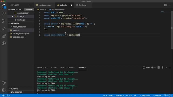Click the errors count in status bar
Viewport: 173px width, 97px height.
pyautogui.click(x=4, y=96)
